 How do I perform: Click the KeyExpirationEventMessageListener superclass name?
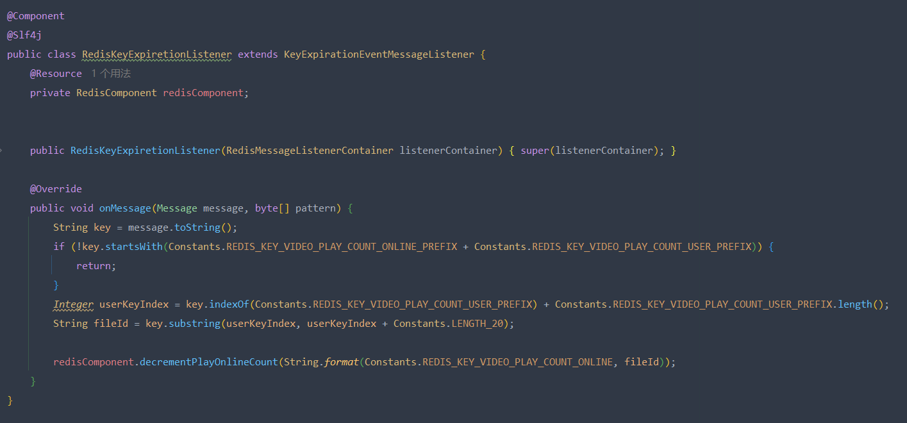tap(379, 54)
